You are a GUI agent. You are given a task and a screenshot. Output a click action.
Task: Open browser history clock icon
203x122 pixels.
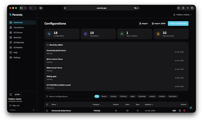(179, 8)
